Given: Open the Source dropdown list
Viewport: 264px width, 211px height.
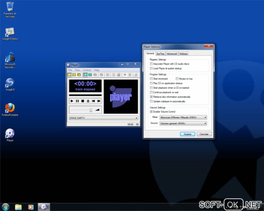Looking at the screenshot, I should [183, 124].
